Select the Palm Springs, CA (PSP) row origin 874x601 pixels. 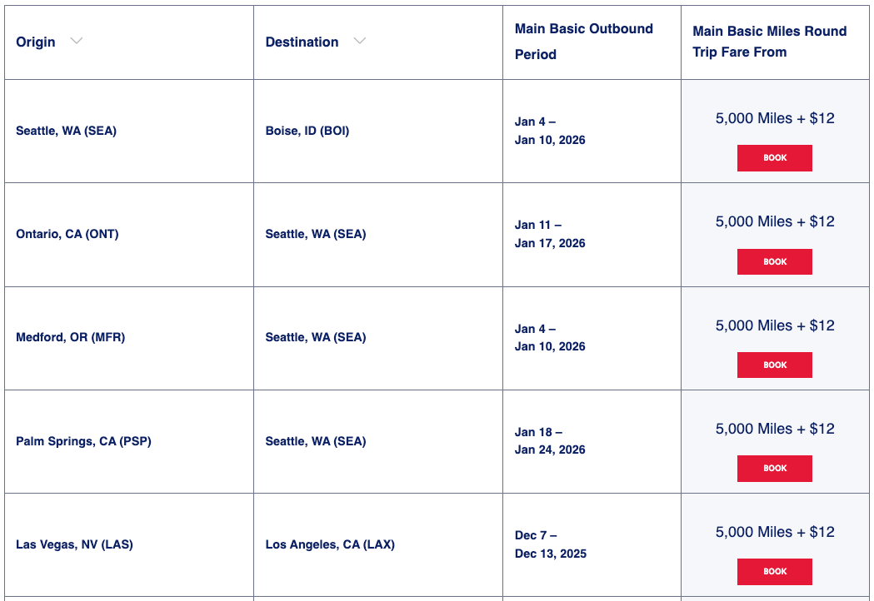[82, 441]
